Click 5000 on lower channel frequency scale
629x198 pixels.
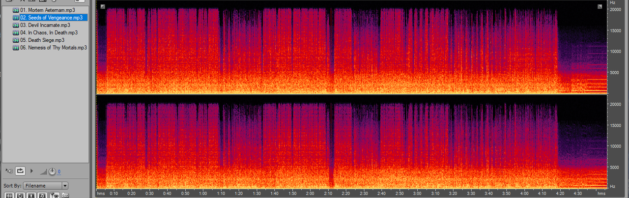[614, 167]
